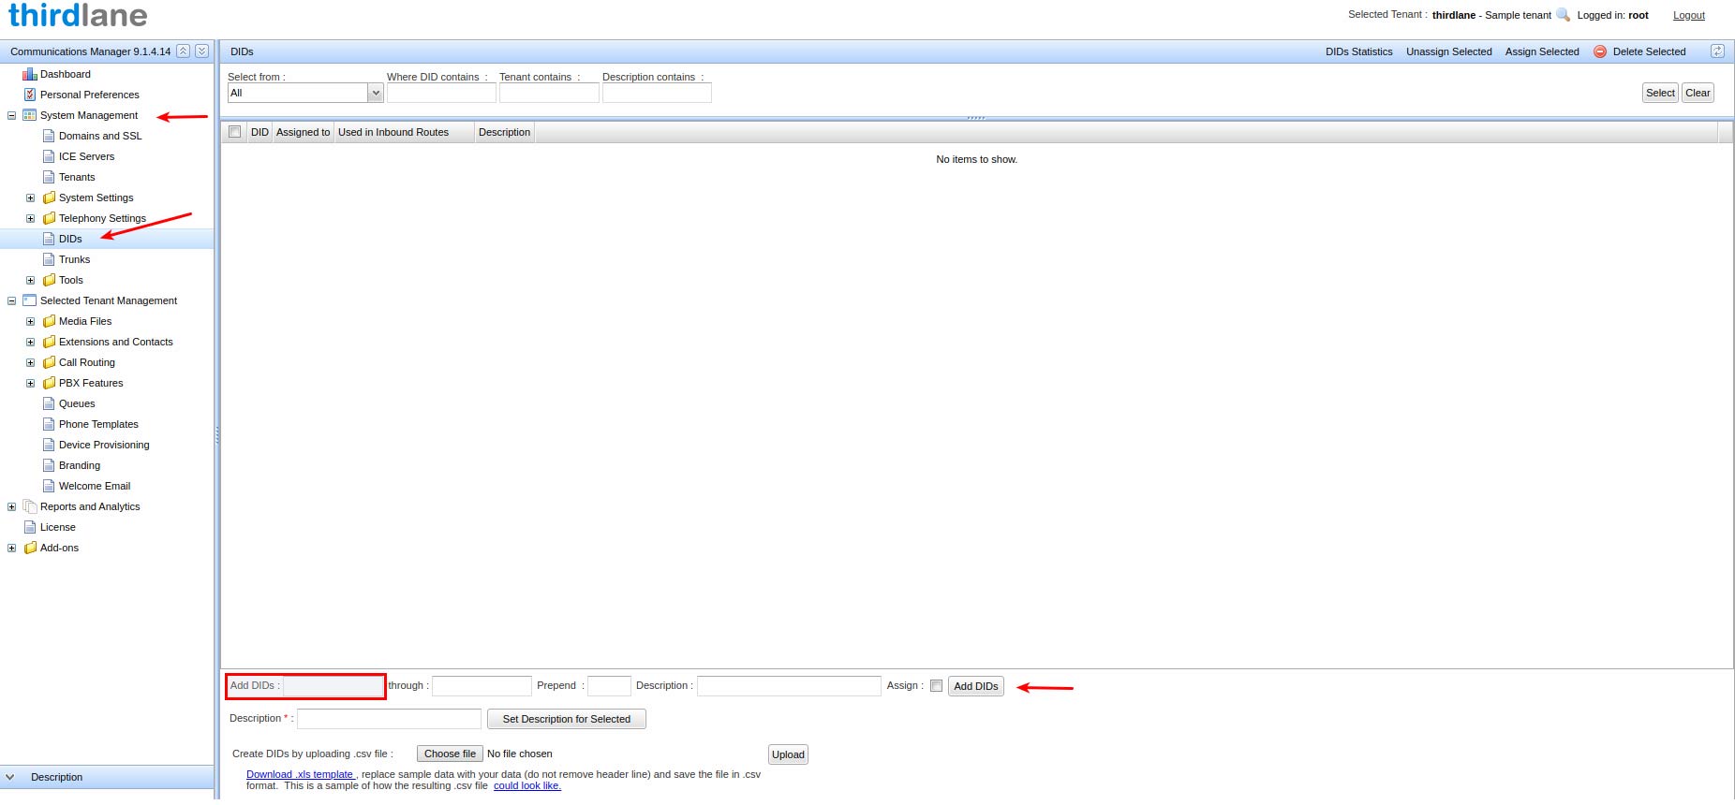Click Set Description for Selected button
The width and height of the screenshot is (1735, 805).
point(567,719)
